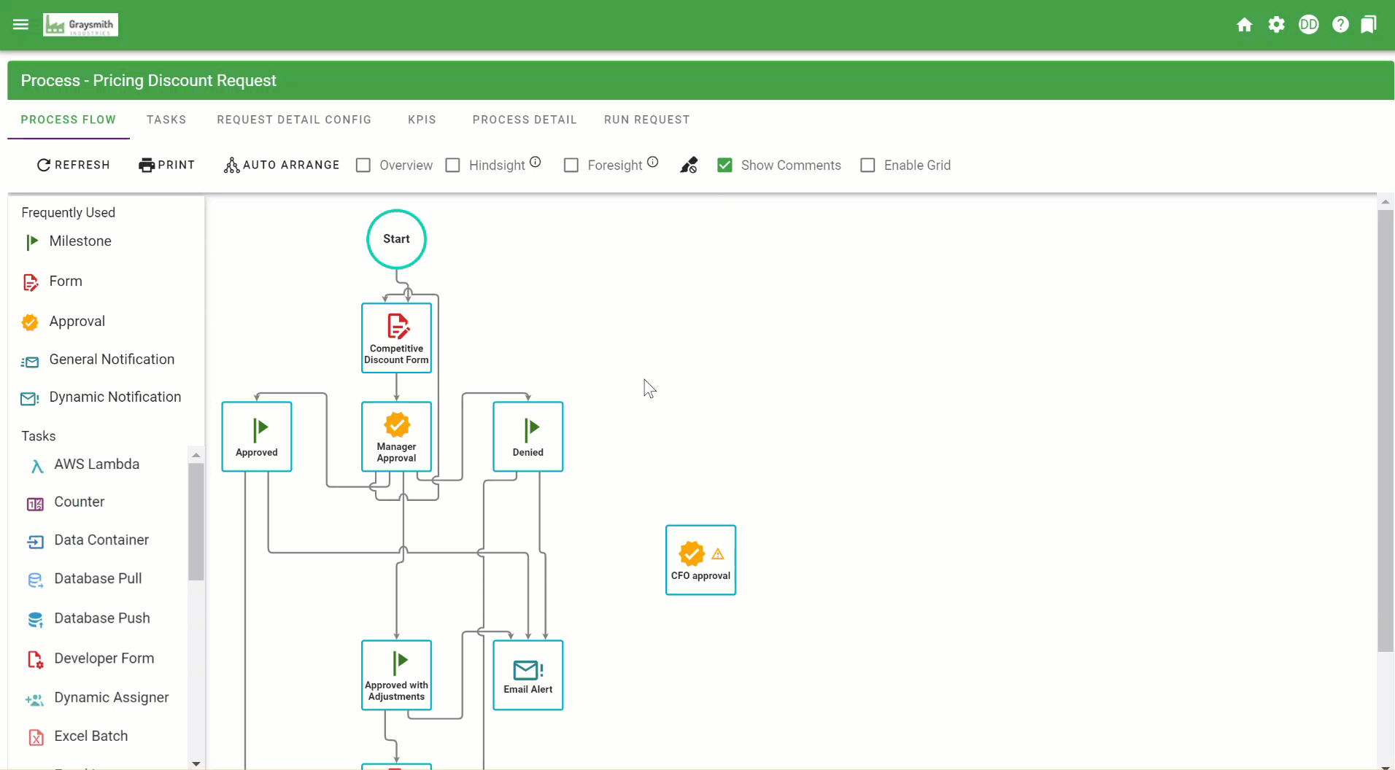Click the Auto Arrange button

(282, 166)
